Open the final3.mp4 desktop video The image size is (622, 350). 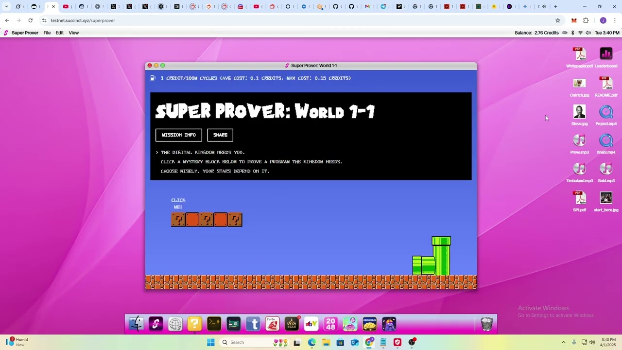click(x=606, y=144)
